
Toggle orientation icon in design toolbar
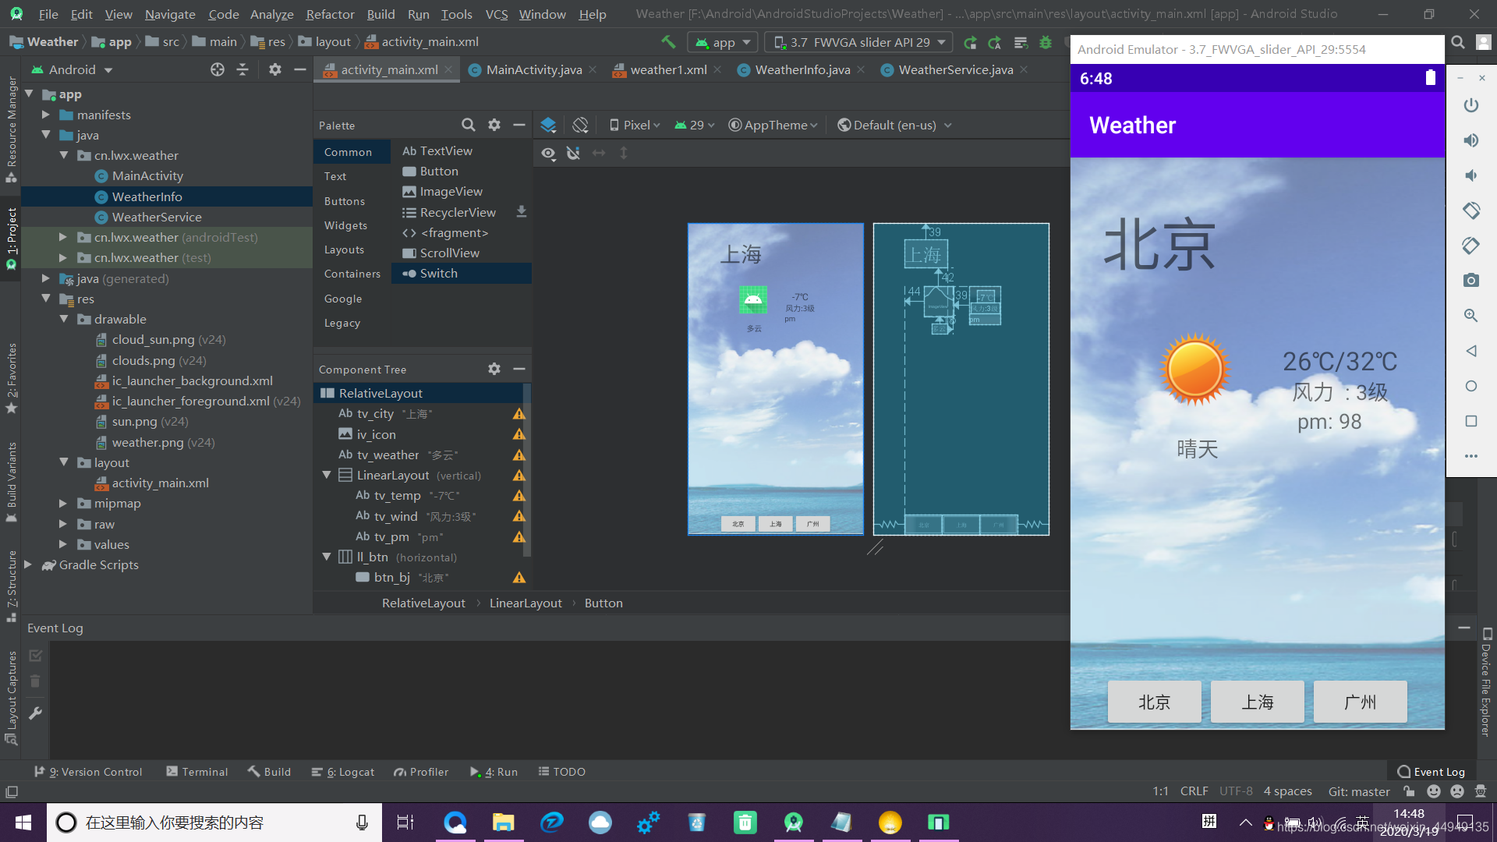click(x=580, y=125)
